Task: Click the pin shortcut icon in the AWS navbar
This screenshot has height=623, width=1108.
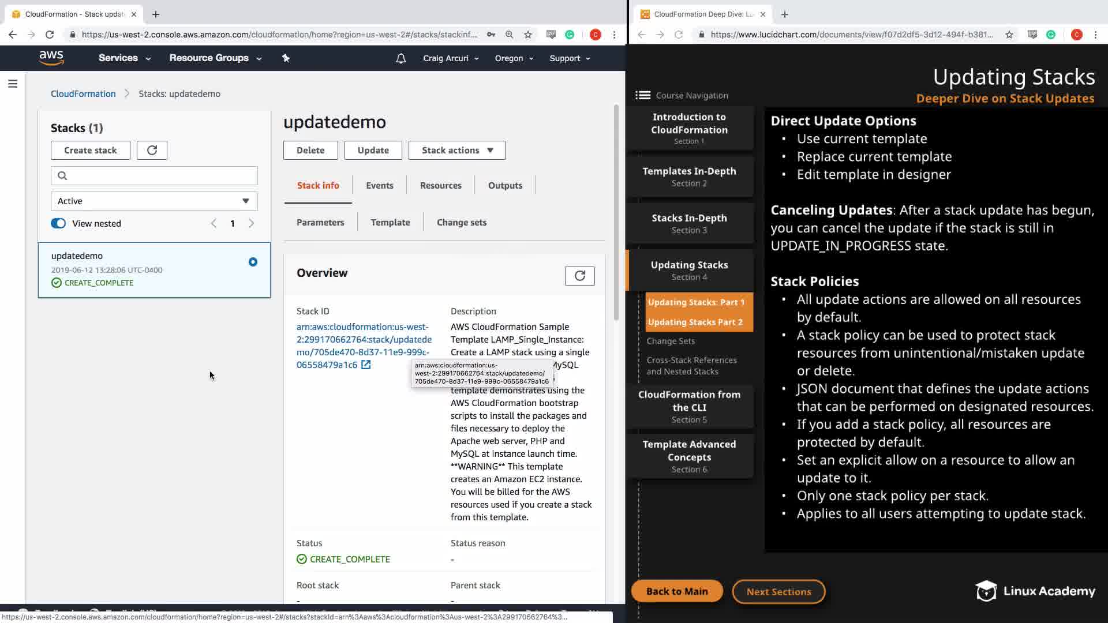Action: pos(286,58)
